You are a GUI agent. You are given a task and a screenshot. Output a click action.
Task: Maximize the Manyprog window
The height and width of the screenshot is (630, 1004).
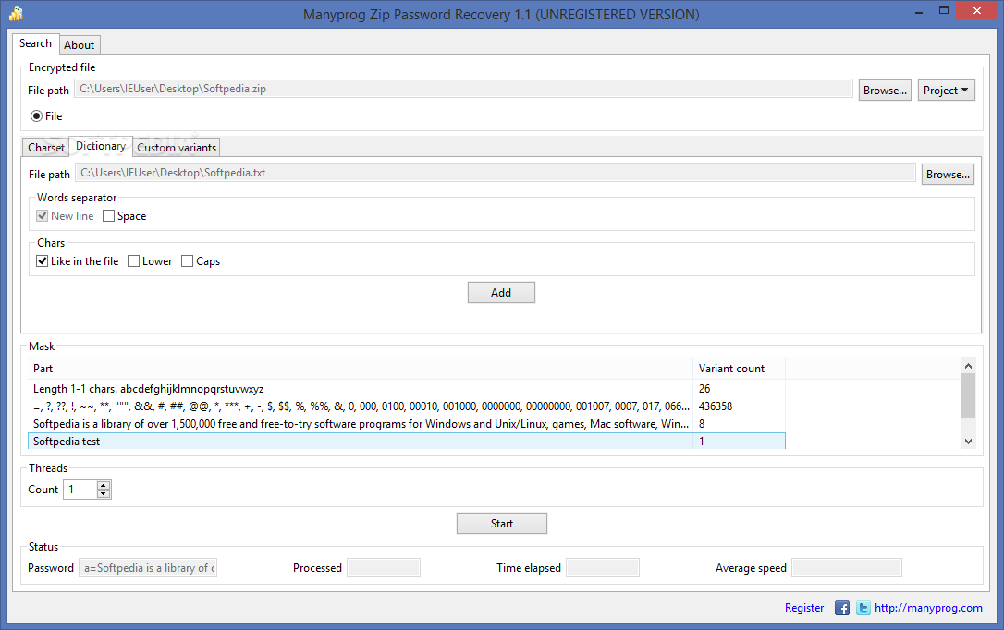point(944,11)
